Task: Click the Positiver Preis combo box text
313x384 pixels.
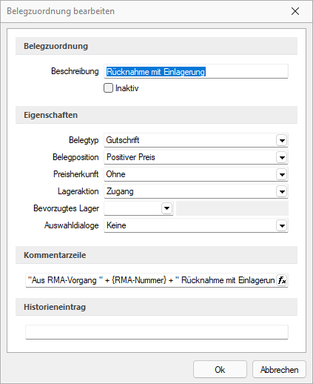Action: coord(131,157)
